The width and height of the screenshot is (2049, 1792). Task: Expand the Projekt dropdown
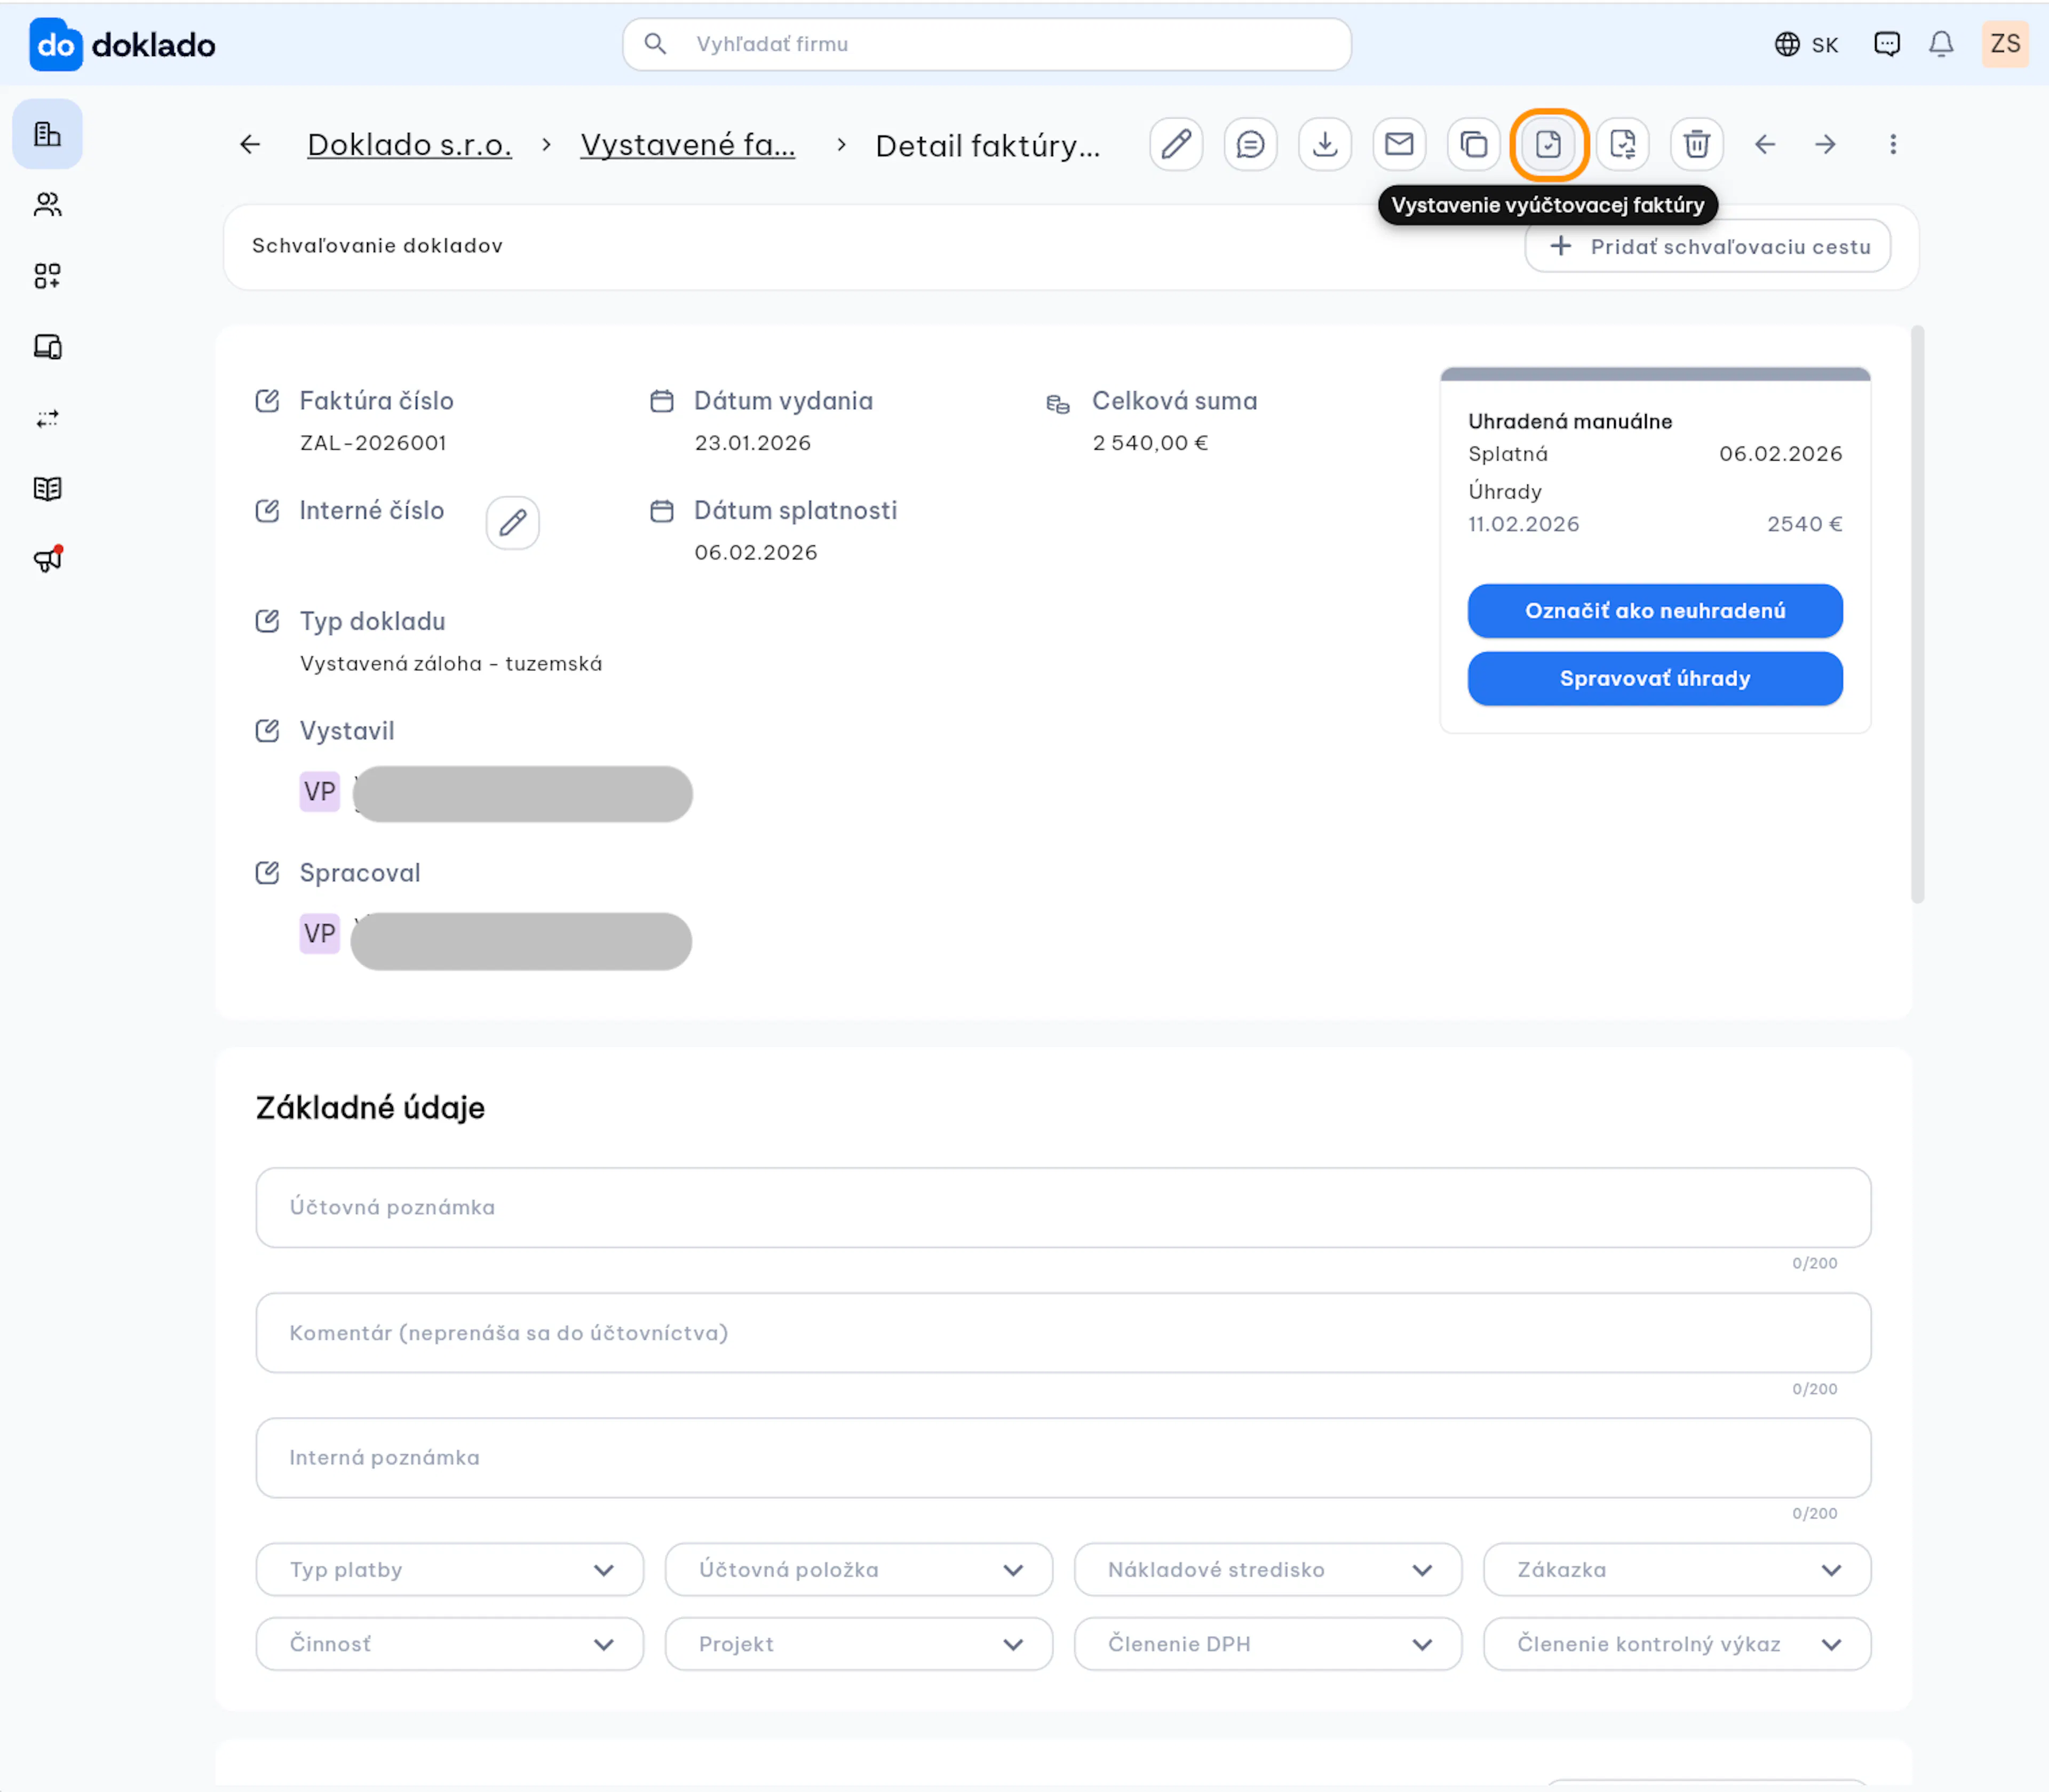click(x=859, y=1644)
